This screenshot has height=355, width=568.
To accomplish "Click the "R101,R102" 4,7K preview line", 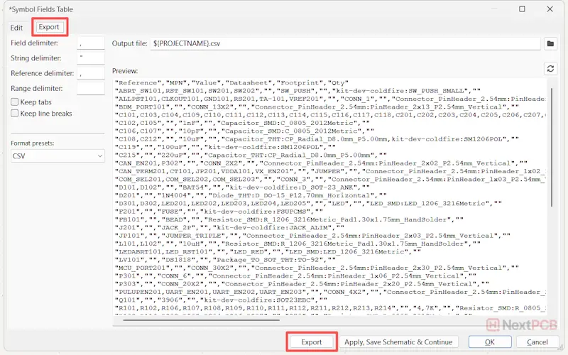I will 330,308.
